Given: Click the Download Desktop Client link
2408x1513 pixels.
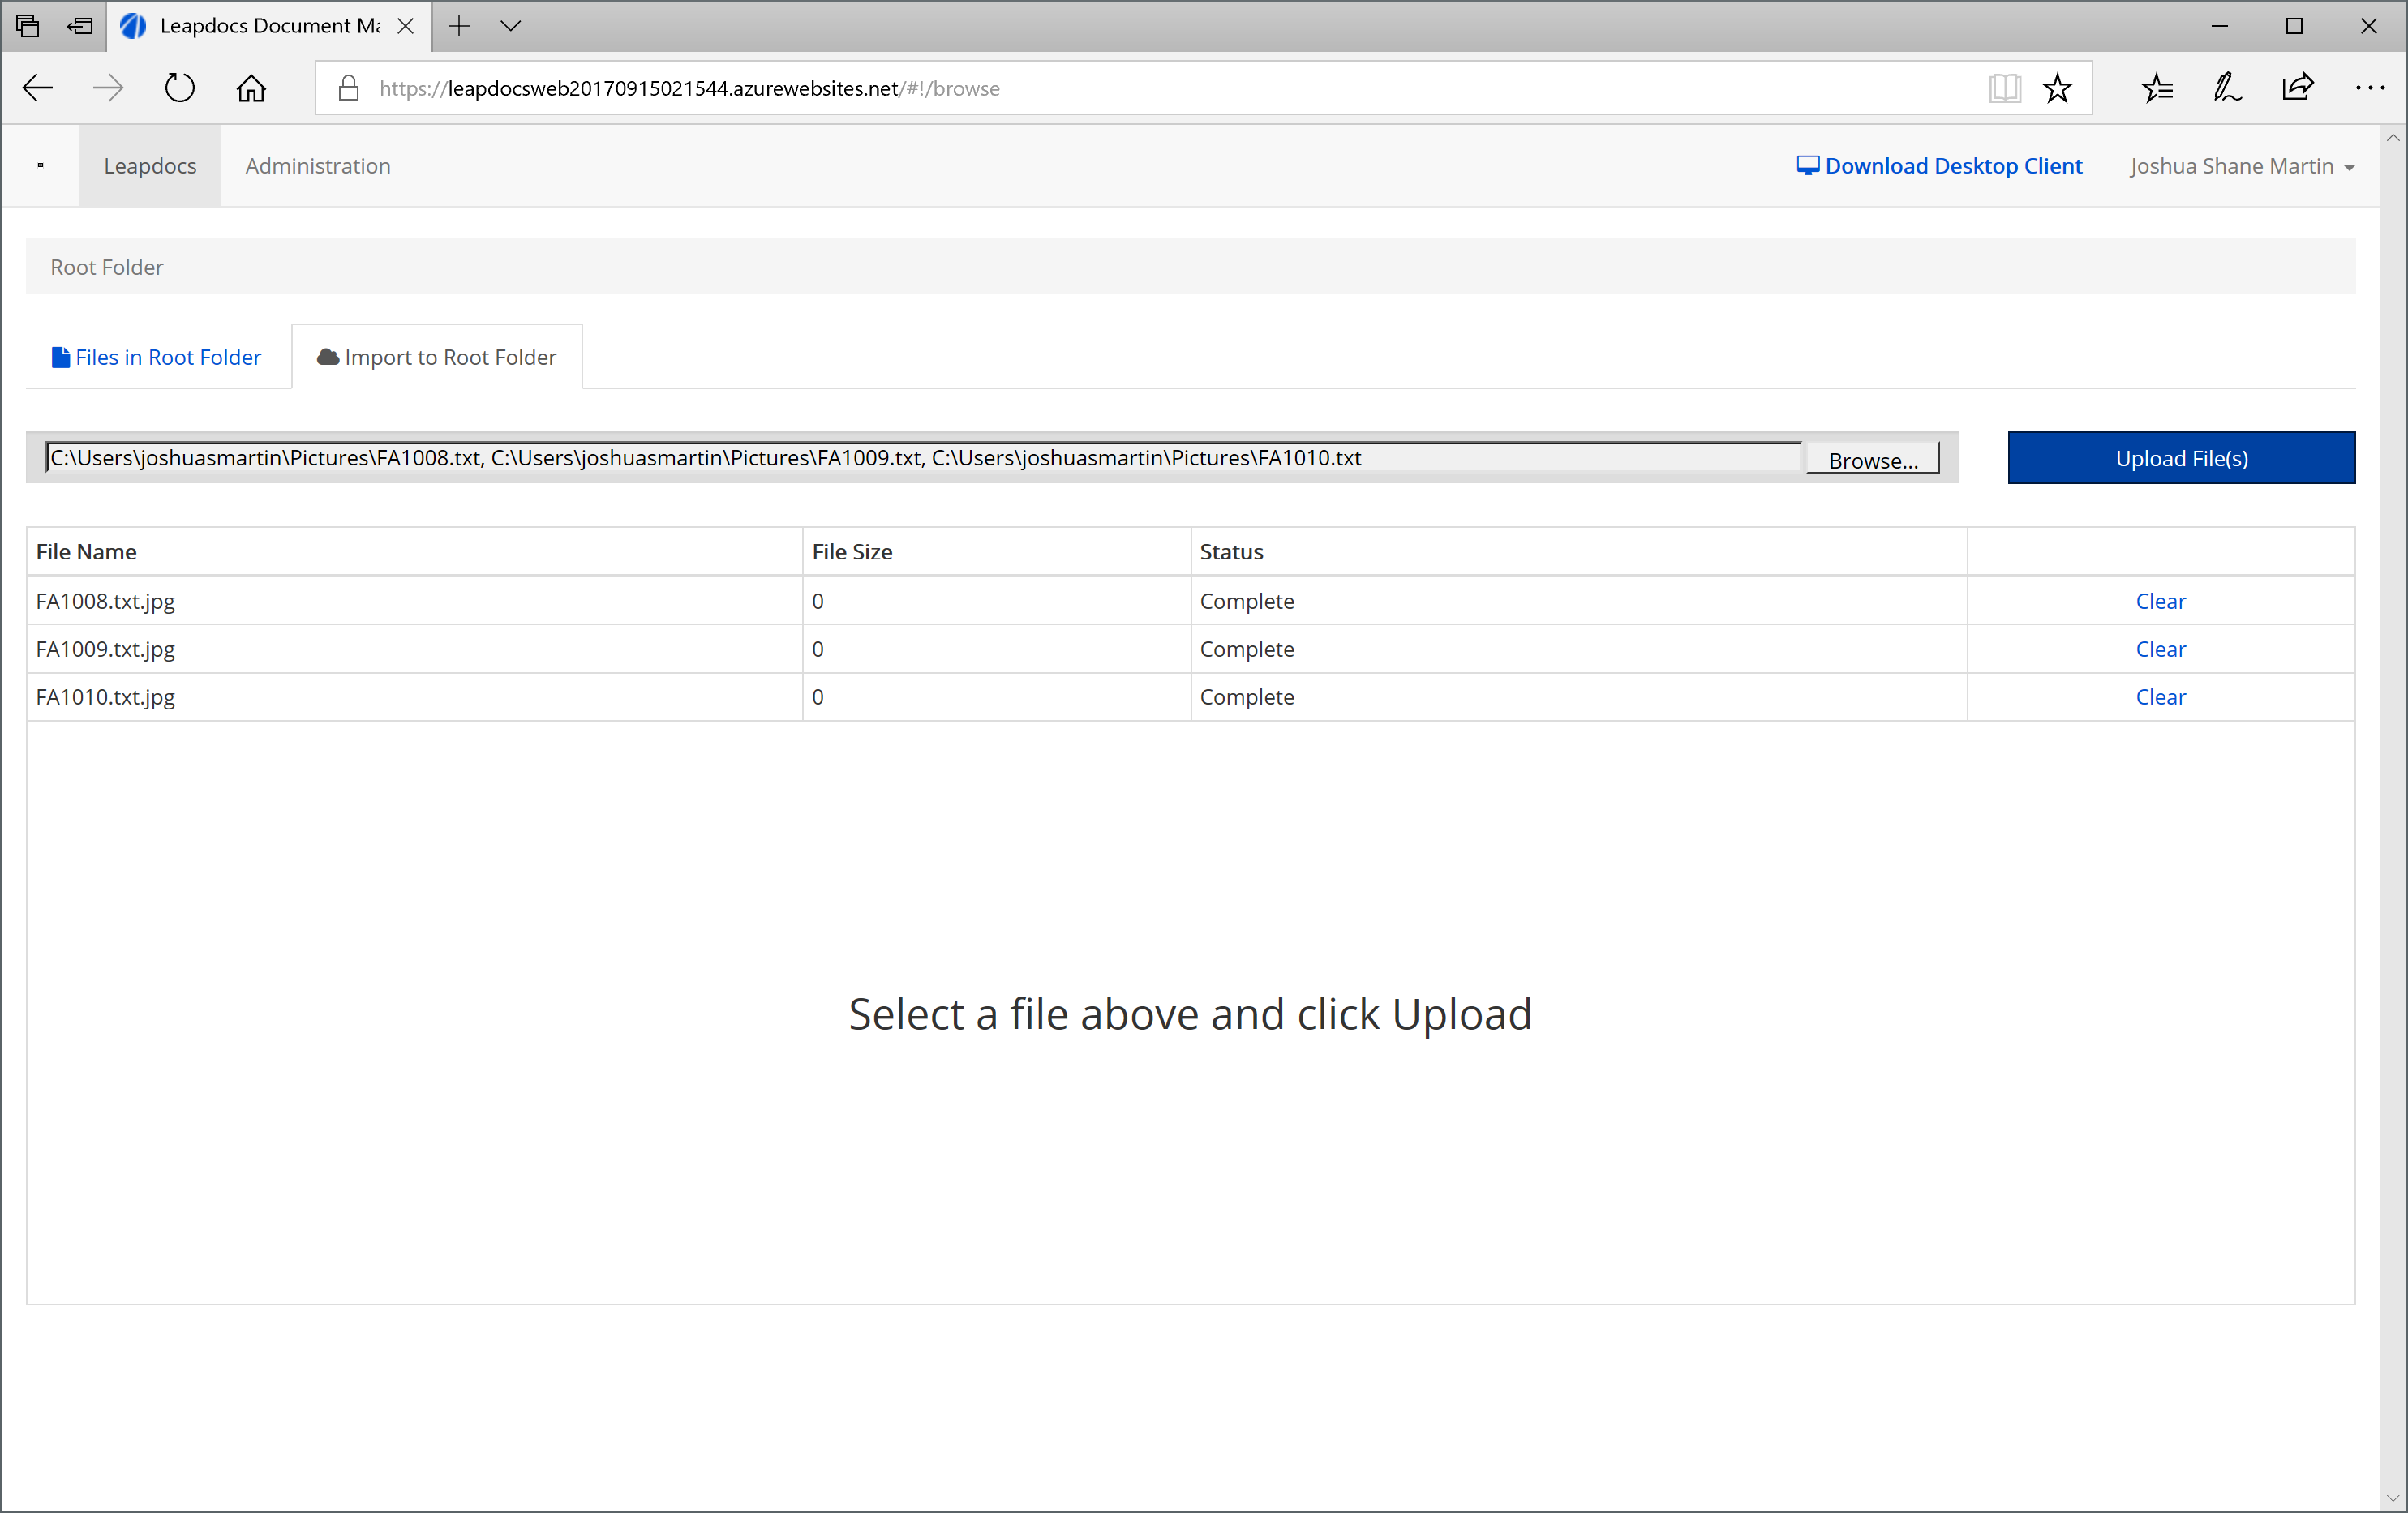Looking at the screenshot, I should point(1939,166).
